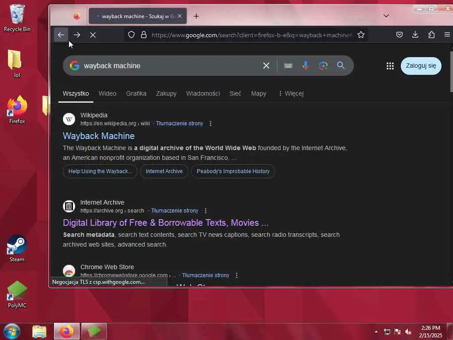
Task: Click the Wikipedia favicon in results
Action: pos(69,119)
